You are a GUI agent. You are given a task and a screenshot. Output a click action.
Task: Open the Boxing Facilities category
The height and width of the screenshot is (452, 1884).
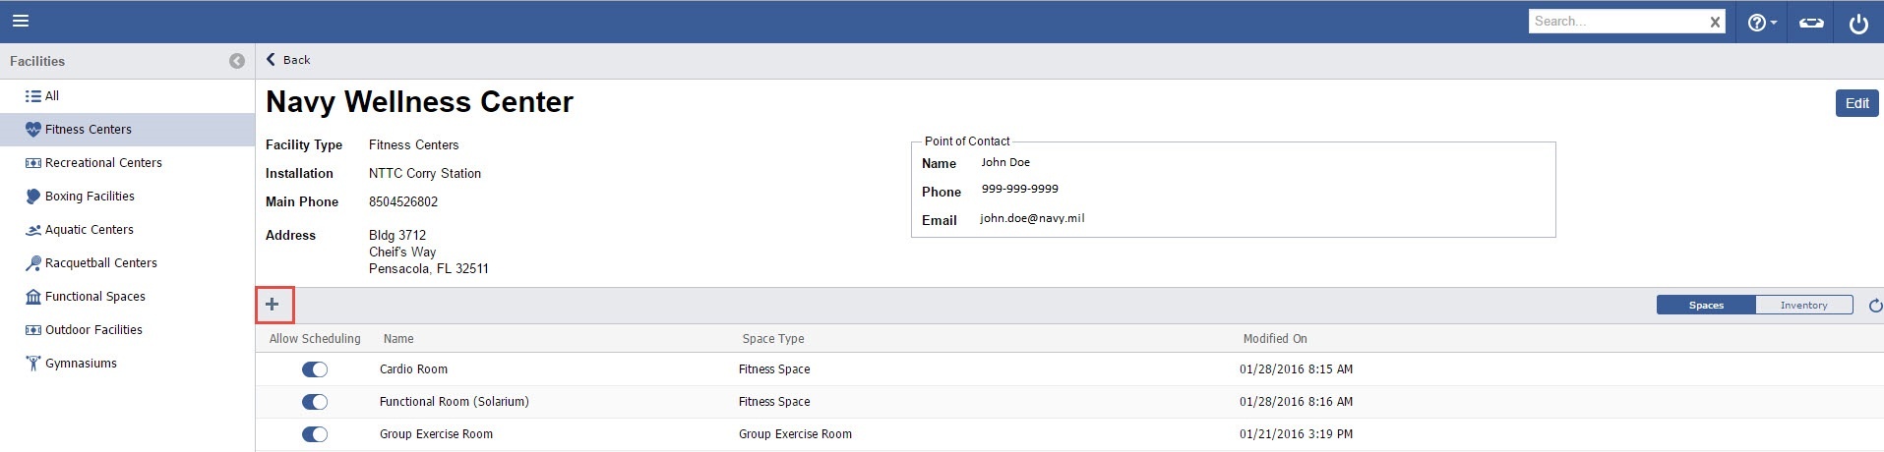(x=90, y=197)
